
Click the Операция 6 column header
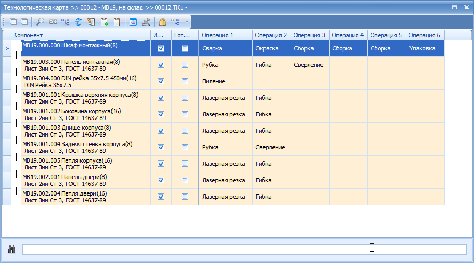pyautogui.click(x=424, y=35)
